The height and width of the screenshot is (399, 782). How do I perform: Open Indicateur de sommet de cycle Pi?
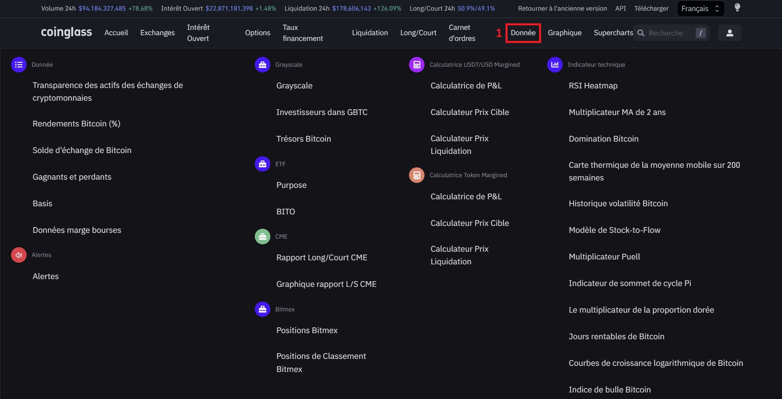(630, 283)
